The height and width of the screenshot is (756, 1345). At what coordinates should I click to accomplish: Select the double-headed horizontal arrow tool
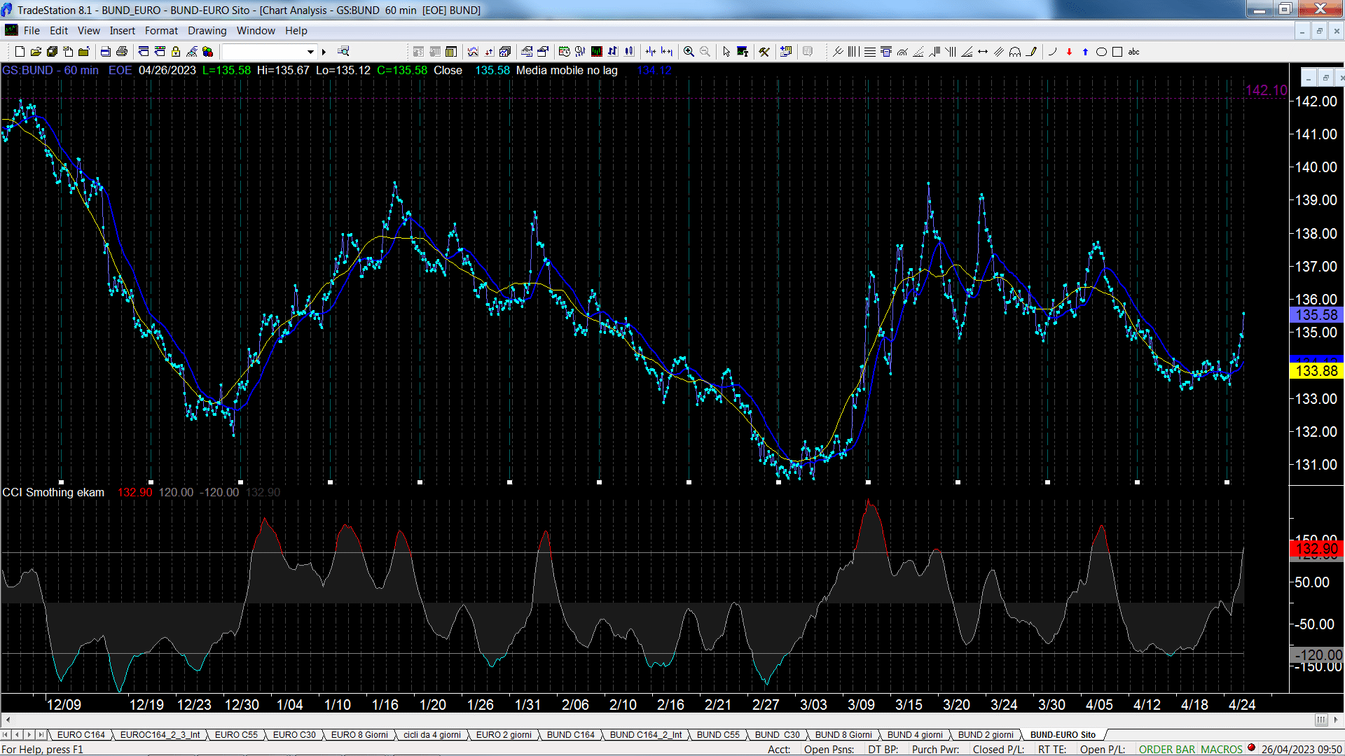coord(983,52)
